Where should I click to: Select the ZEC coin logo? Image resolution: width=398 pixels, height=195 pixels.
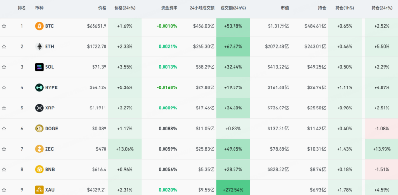[39, 149]
